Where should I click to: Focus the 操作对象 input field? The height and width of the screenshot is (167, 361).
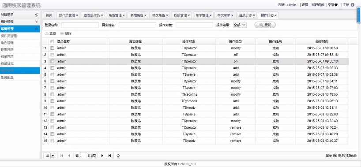tap(195, 25)
